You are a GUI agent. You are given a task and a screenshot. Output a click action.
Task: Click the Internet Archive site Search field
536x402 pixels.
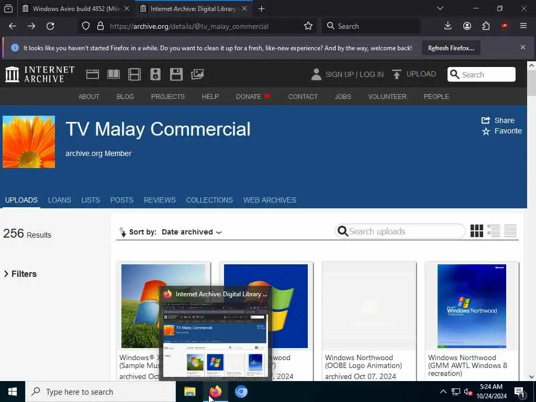coord(482,74)
